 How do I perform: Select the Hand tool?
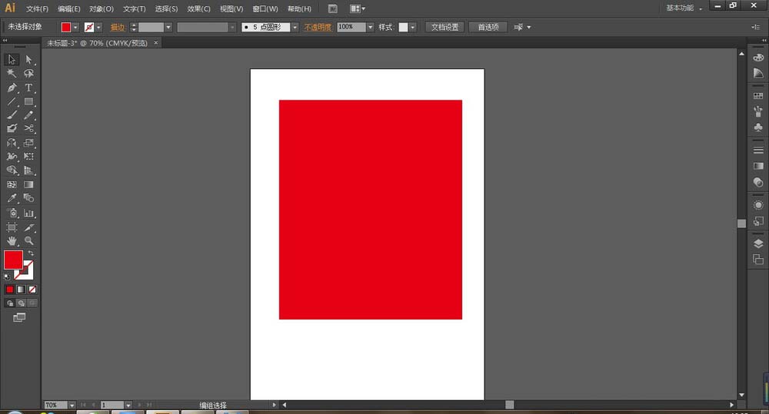(12, 240)
